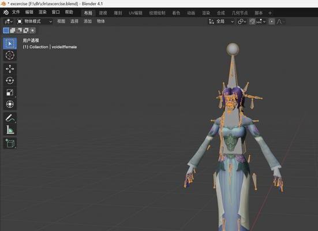
Task: Click the 用户透视 view label text
Action: tap(31, 40)
